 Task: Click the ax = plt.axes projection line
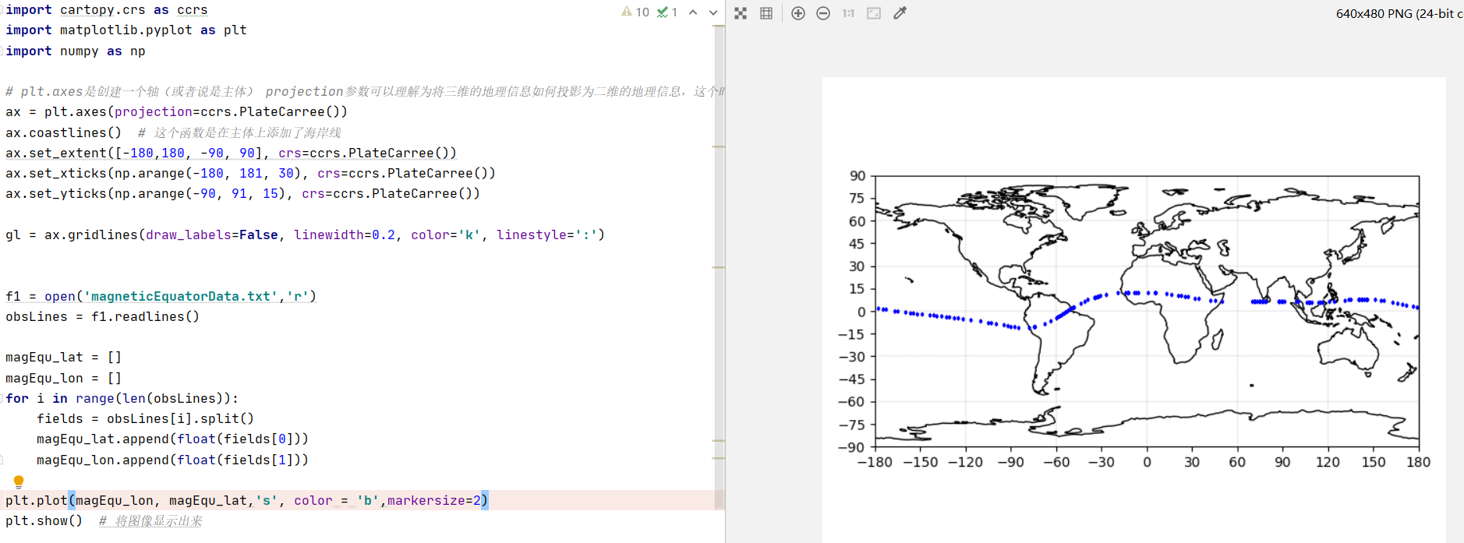coord(177,112)
